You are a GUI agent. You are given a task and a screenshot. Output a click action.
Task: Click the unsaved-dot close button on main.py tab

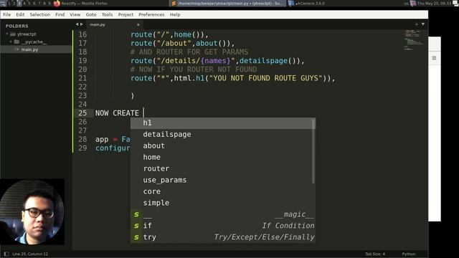(x=138, y=24)
